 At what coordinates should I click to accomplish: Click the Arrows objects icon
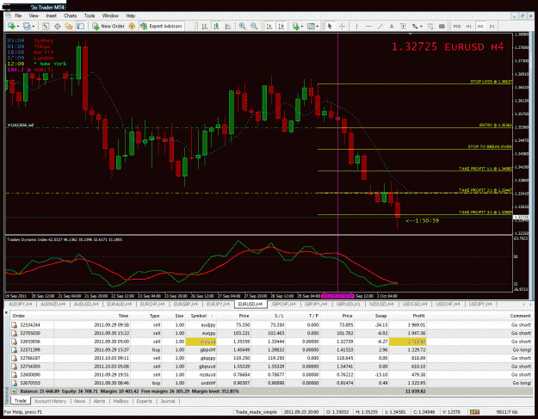[x=415, y=27]
